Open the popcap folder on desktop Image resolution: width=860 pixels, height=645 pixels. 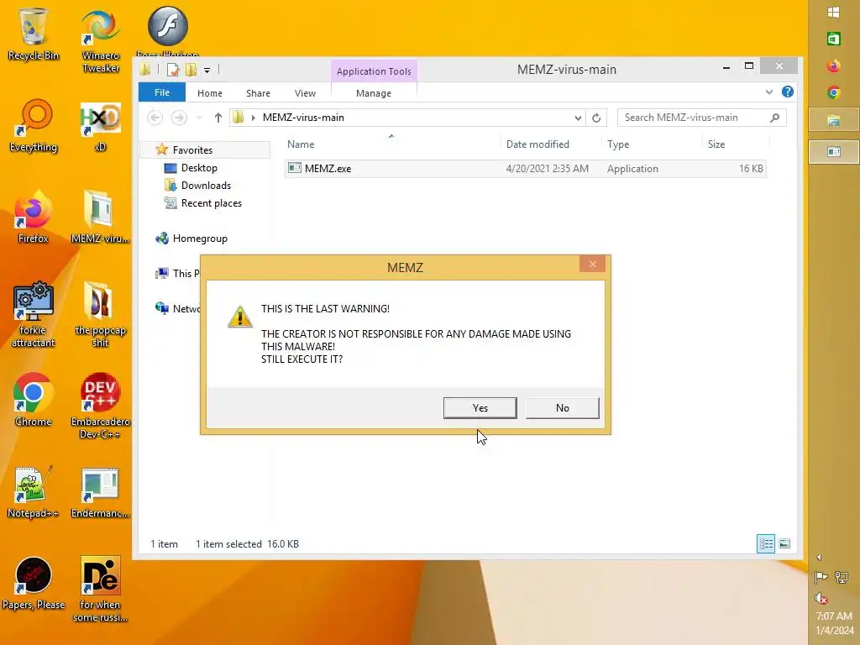coord(101,314)
